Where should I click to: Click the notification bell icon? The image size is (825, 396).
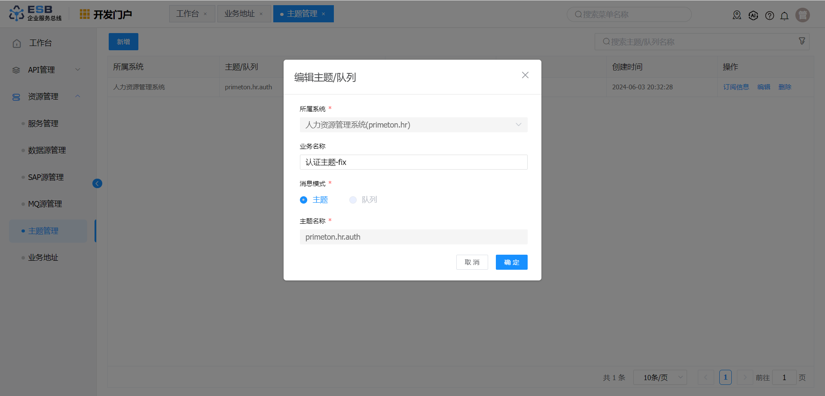[784, 16]
